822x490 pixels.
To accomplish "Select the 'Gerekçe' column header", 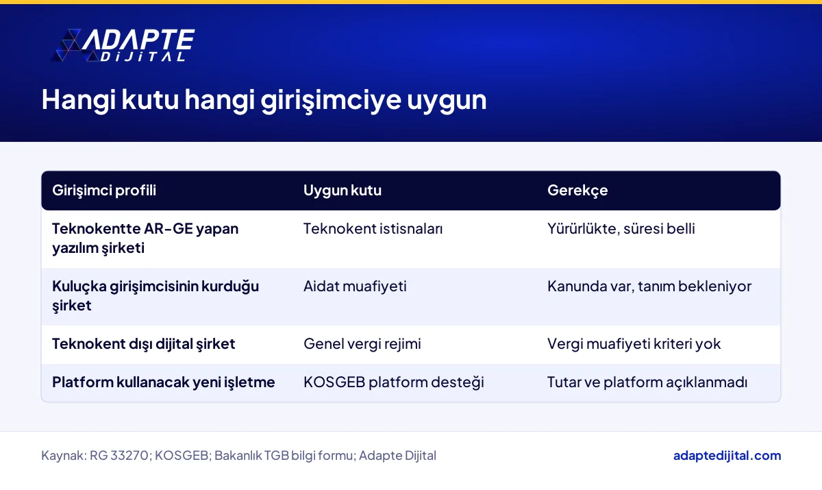I will pos(577,191).
